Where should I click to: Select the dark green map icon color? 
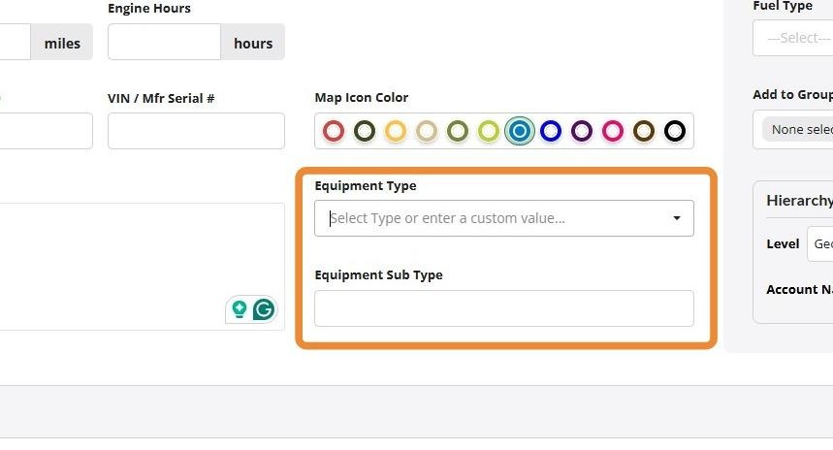click(365, 131)
